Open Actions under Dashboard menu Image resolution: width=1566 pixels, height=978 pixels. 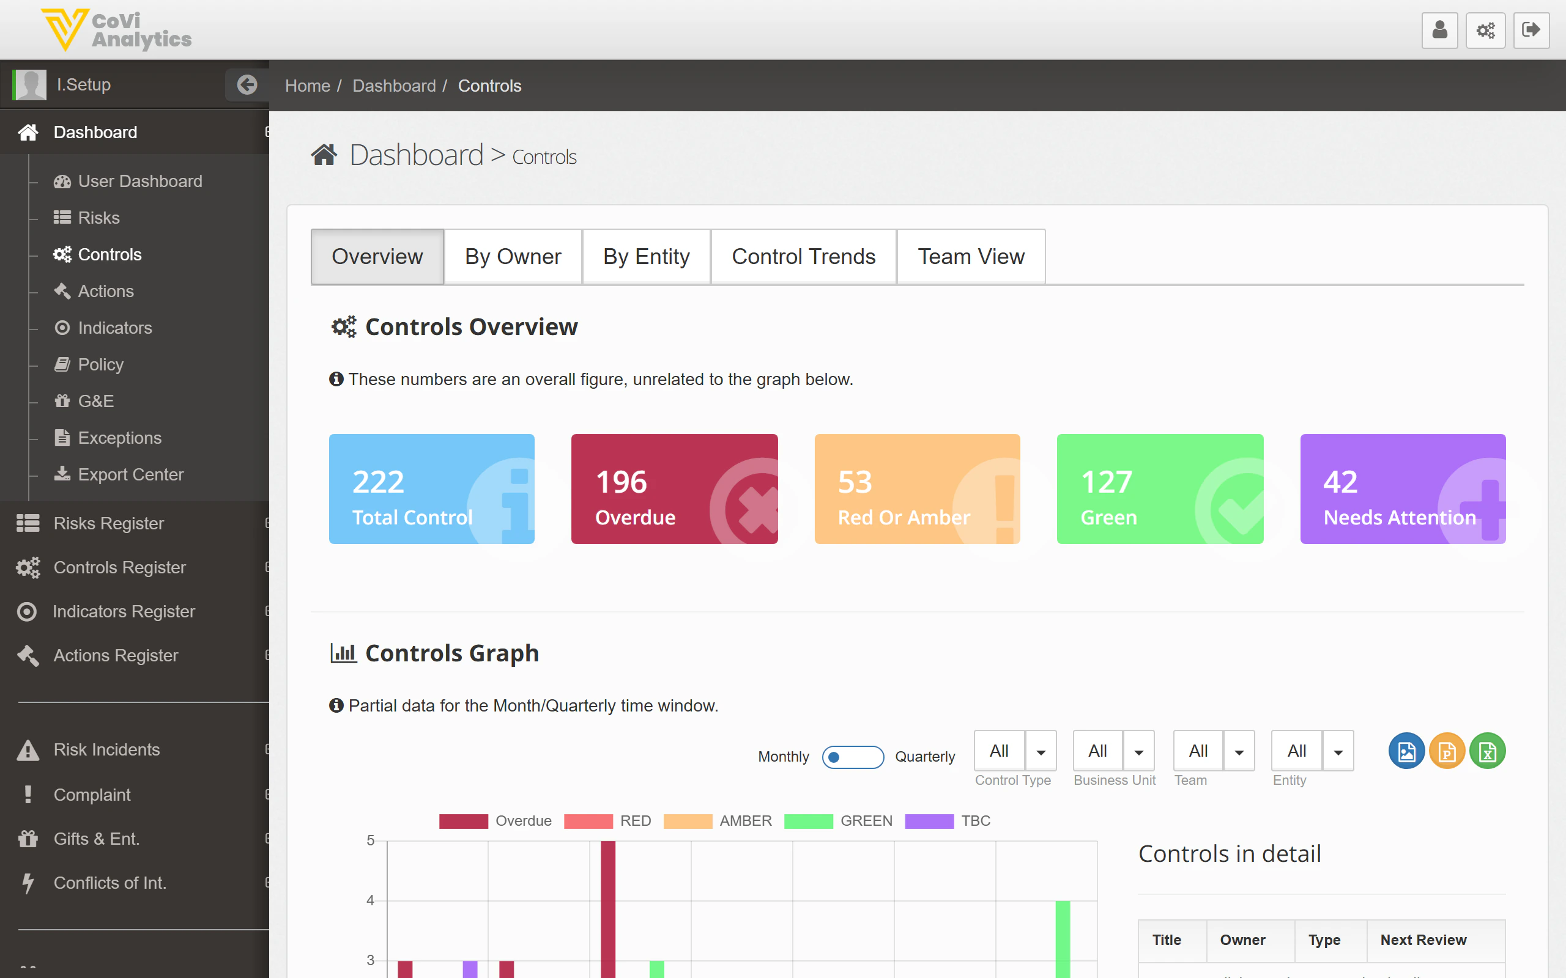(x=94, y=291)
